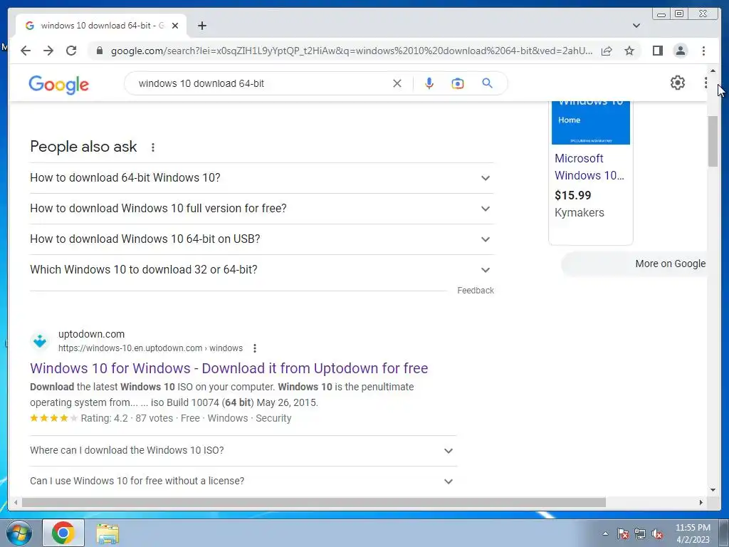Show hidden system tray icons
Screen dimensions: 729x547
(x=605, y=534)
